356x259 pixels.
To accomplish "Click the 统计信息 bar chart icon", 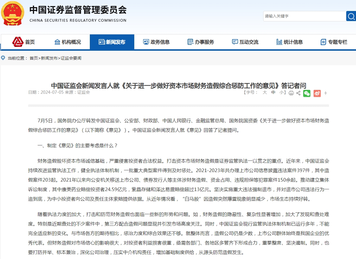I will pos(279,42).
